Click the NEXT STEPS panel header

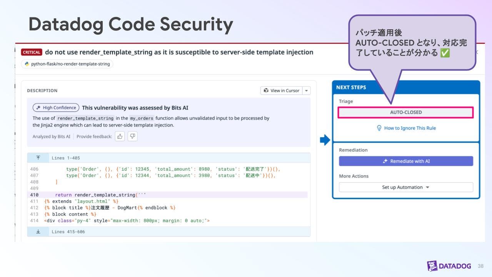(406, 87)
